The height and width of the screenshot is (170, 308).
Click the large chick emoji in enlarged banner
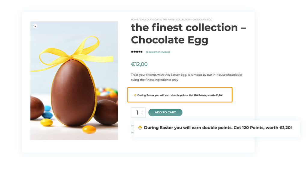point(140,127)
